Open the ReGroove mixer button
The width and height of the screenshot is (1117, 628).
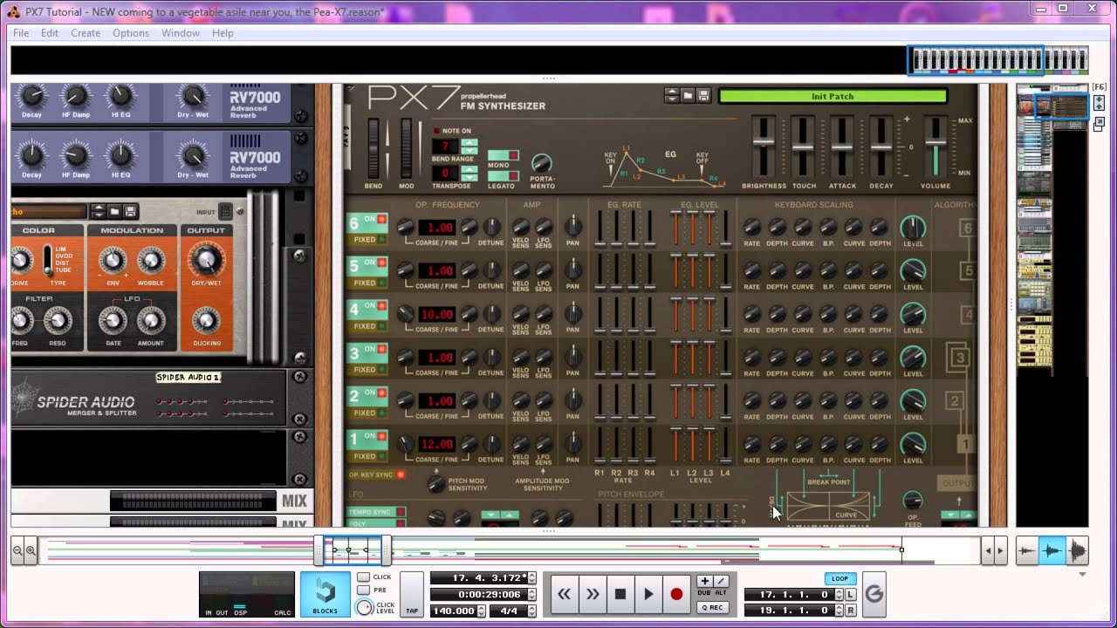point(874,594)
